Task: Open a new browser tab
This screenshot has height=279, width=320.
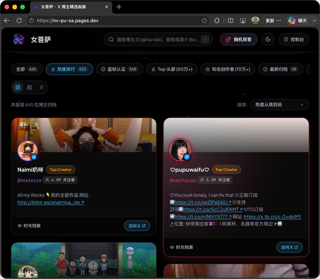Action: (x=119, y=7)
